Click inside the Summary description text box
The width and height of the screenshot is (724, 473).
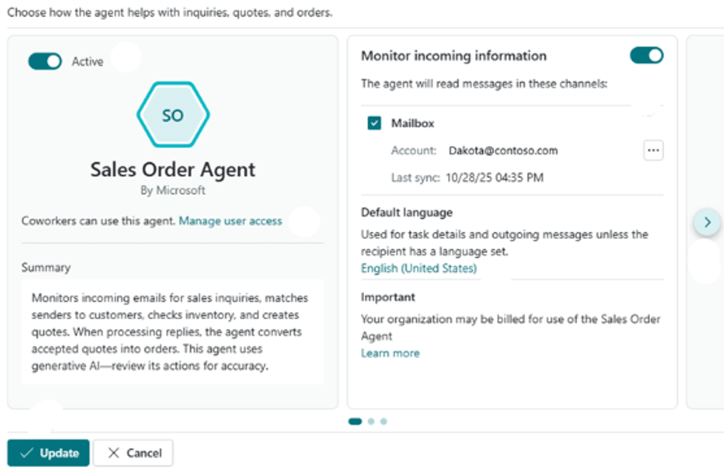click(172, 331)
